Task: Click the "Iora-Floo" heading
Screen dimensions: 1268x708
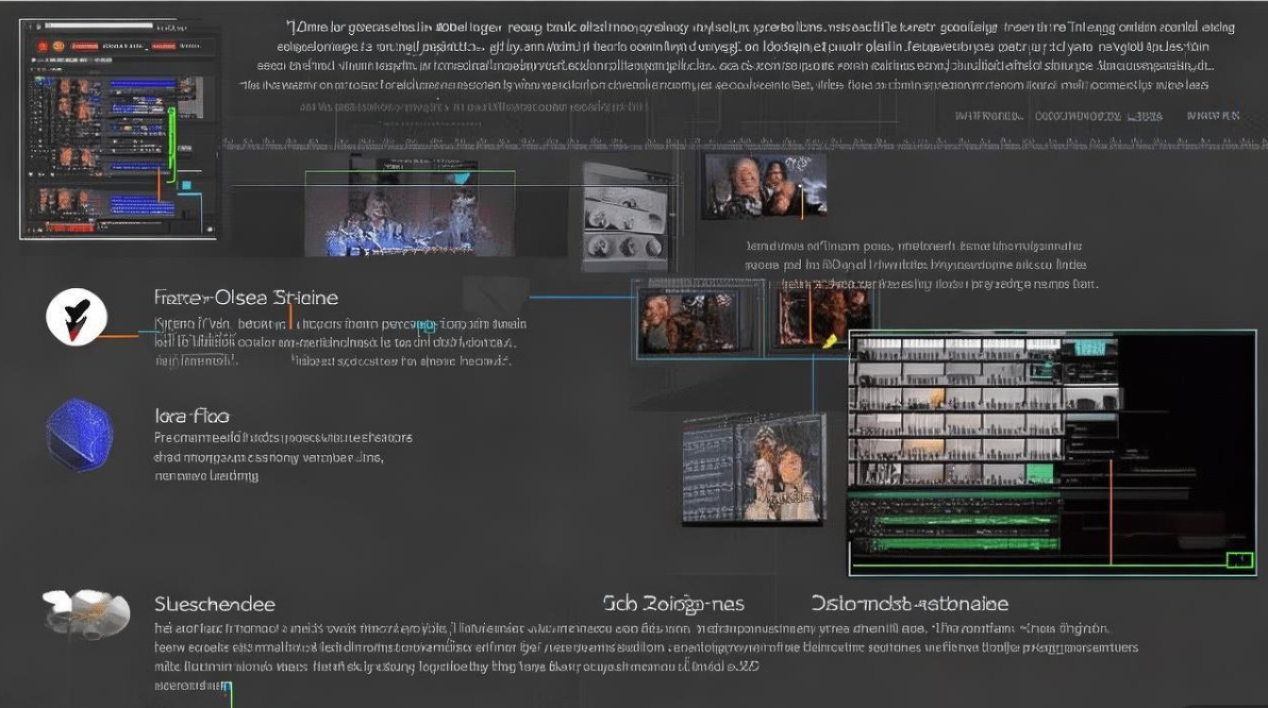Action: (192, 415)
